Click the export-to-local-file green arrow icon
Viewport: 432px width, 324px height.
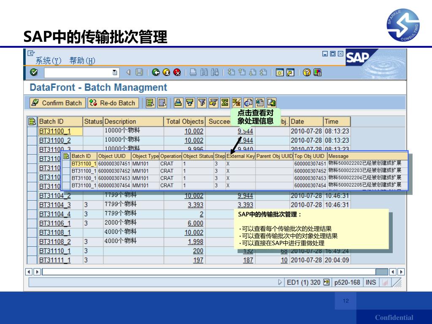(x=271, y=103)
